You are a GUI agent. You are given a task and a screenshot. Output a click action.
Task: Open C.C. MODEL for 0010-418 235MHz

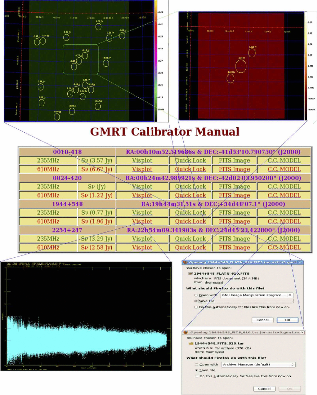pyautogui.click(x=284, y=160)
